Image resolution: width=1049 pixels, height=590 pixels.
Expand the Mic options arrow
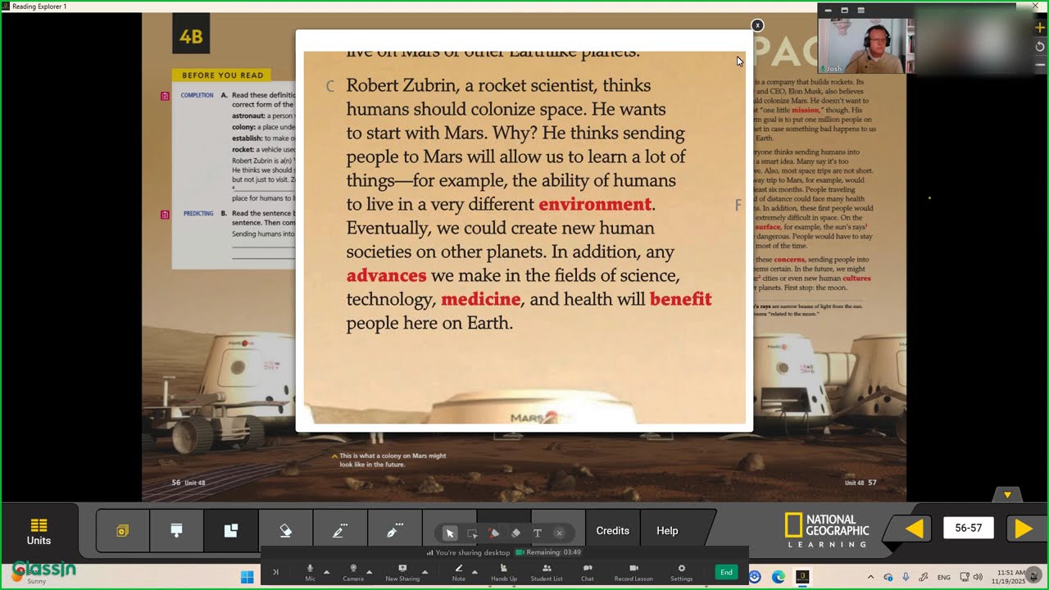327,572
